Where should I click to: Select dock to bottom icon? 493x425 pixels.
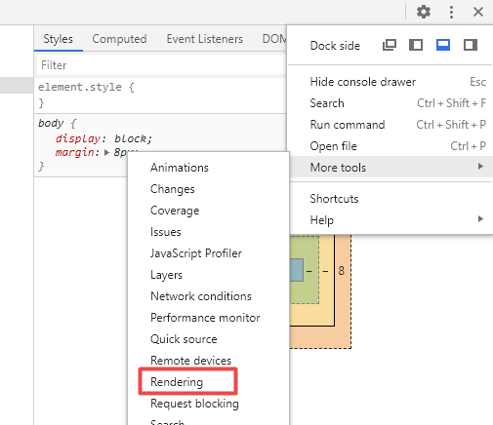click(443, 45)
